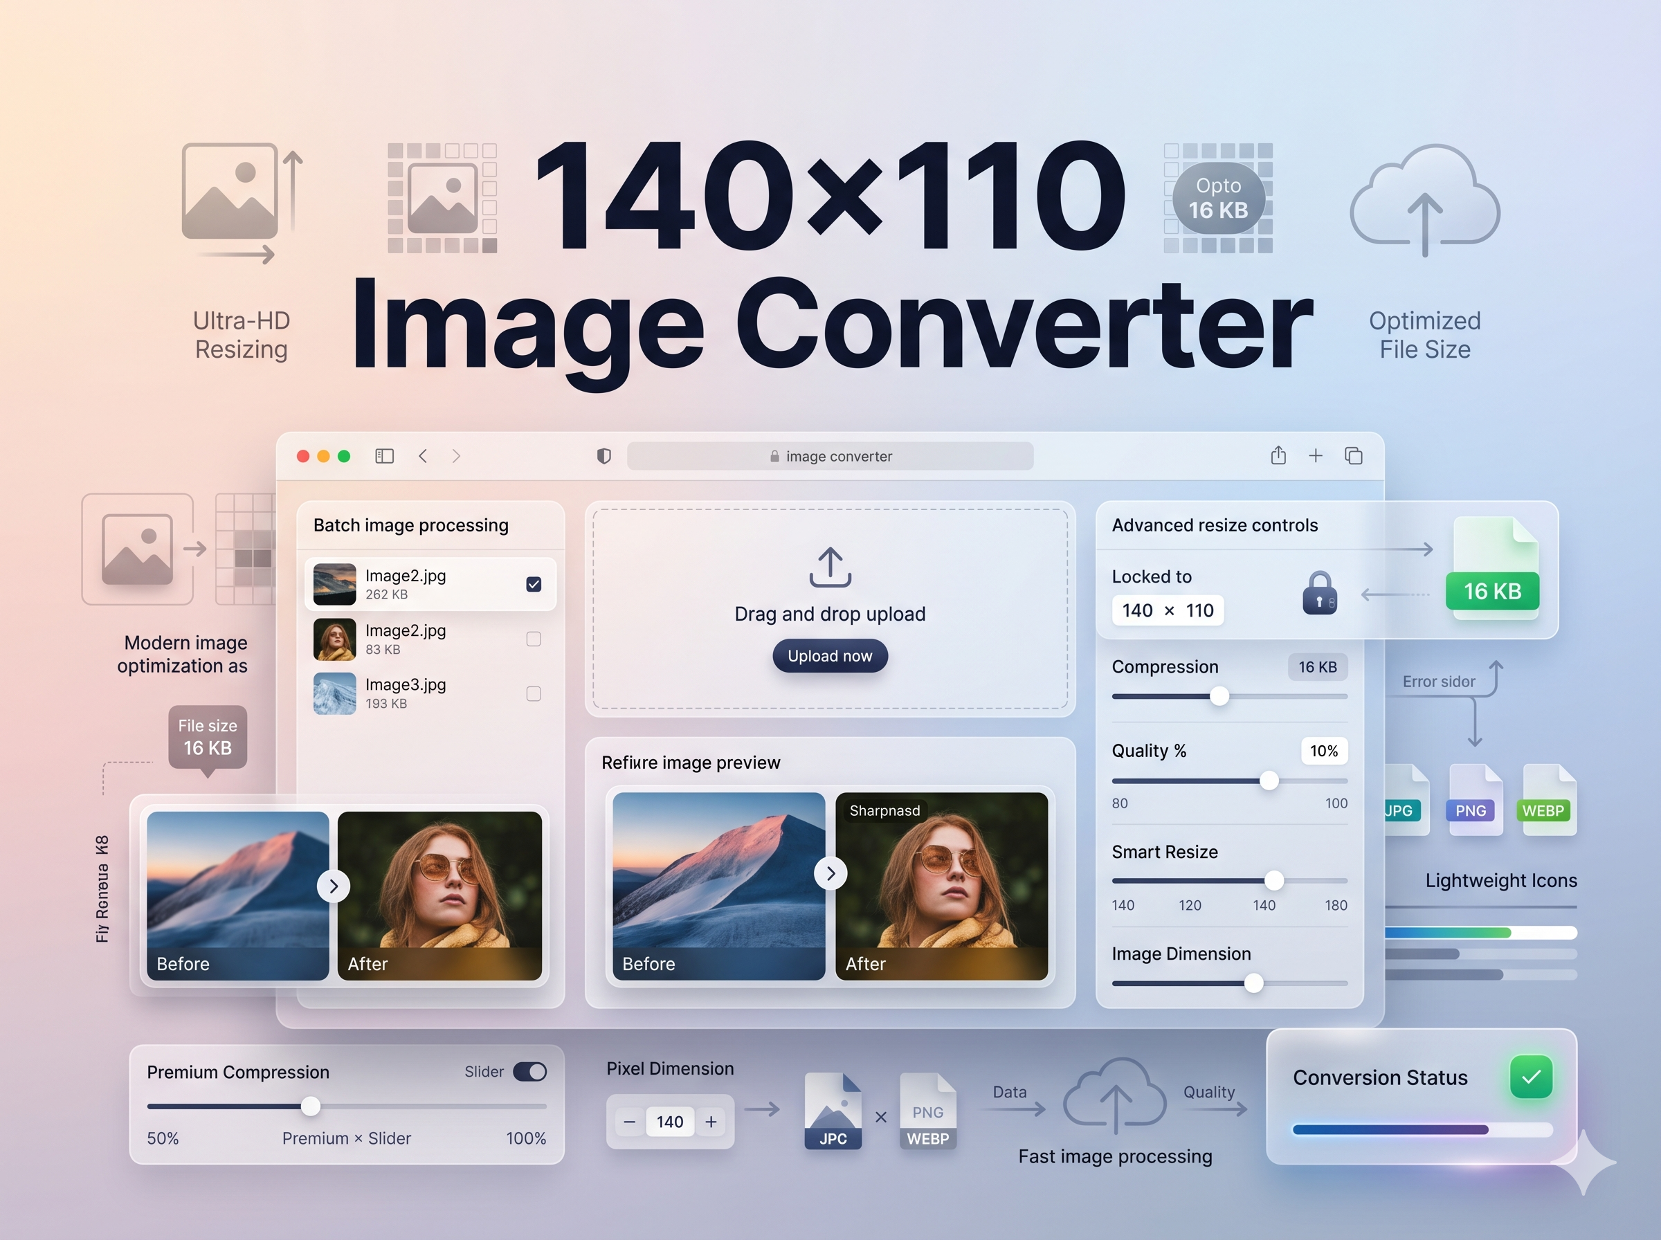The image size is (1661, 1240).
Task: Click the Smart Resize slider handle
Action: point(1273,880)
